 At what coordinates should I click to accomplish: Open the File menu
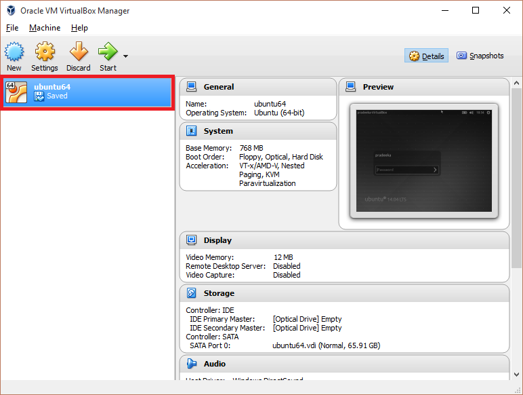12,28
